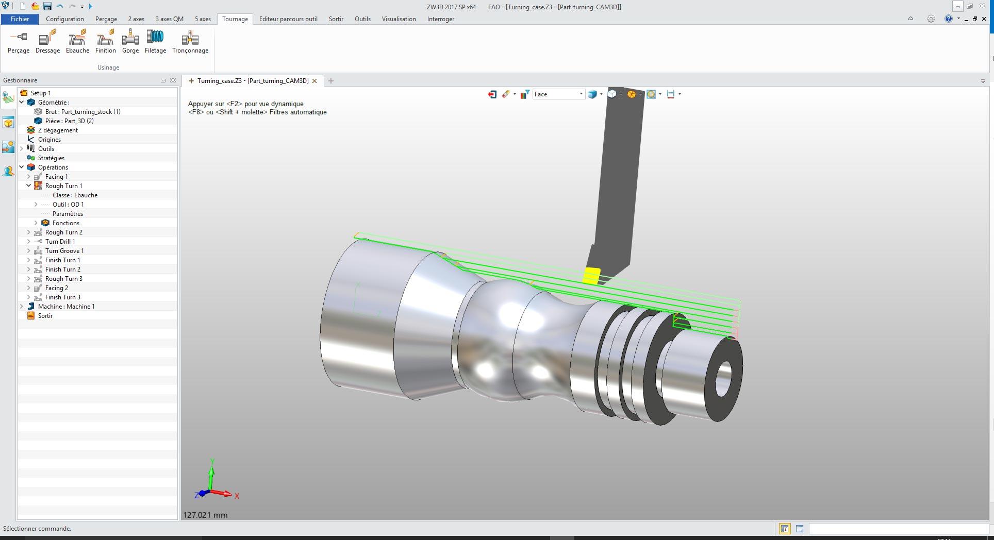Select Turn Groove 1 in operations tree
The width and height of the screenshot is (994, 540).
(x=64, y=251)
